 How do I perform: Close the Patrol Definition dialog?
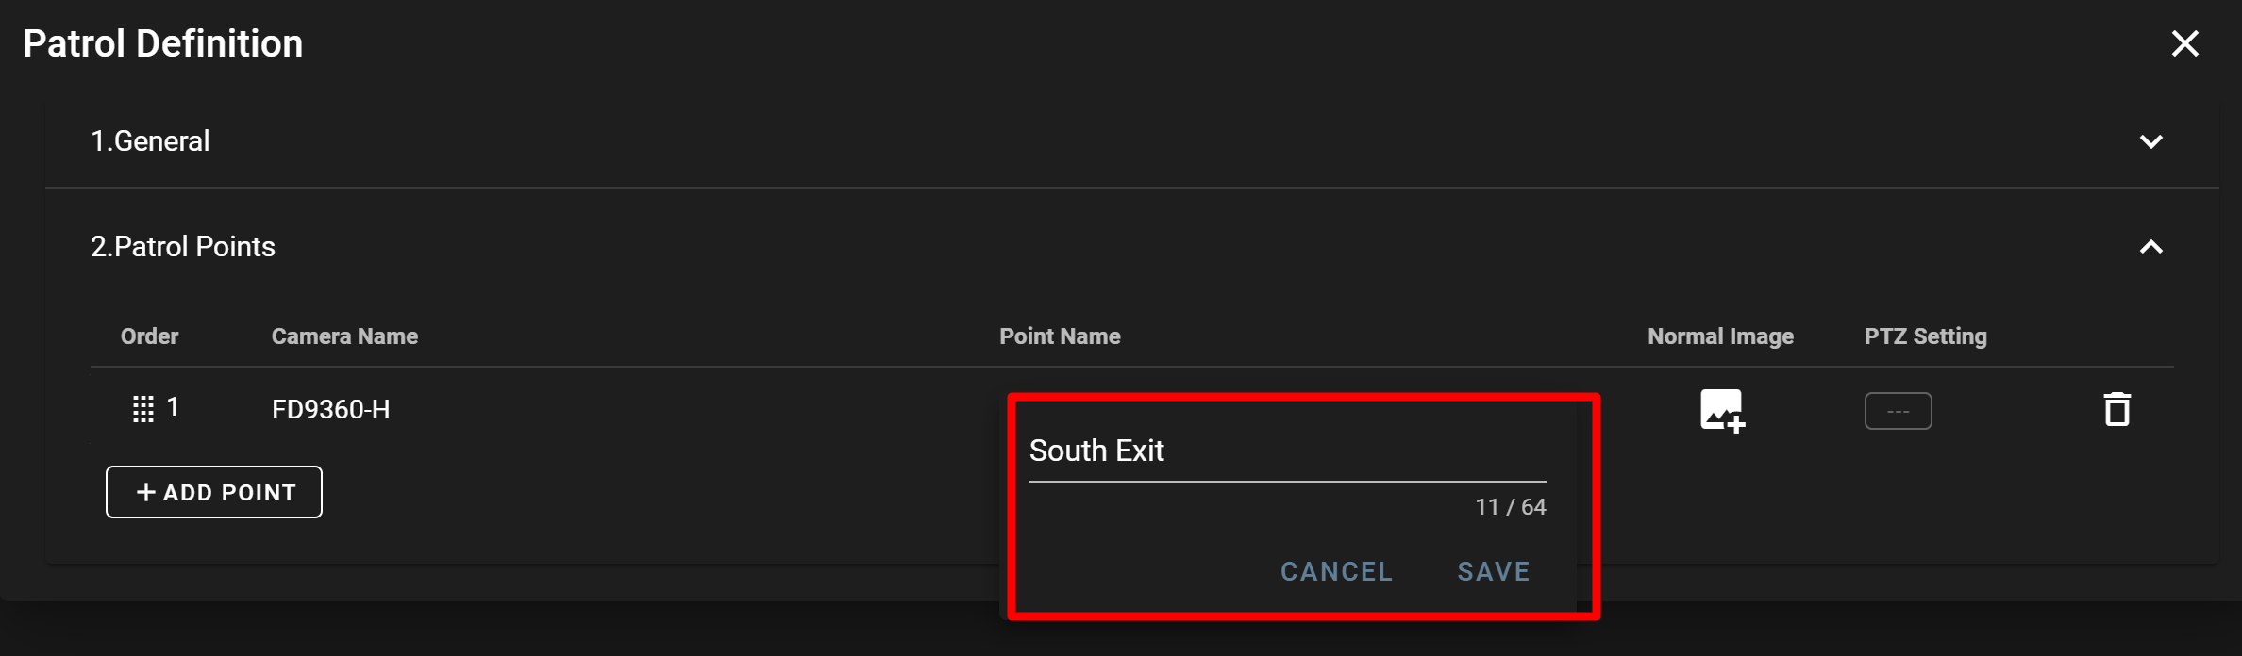(2184, 43)
